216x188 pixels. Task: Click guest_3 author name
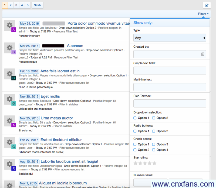click(x=23, y=57)
